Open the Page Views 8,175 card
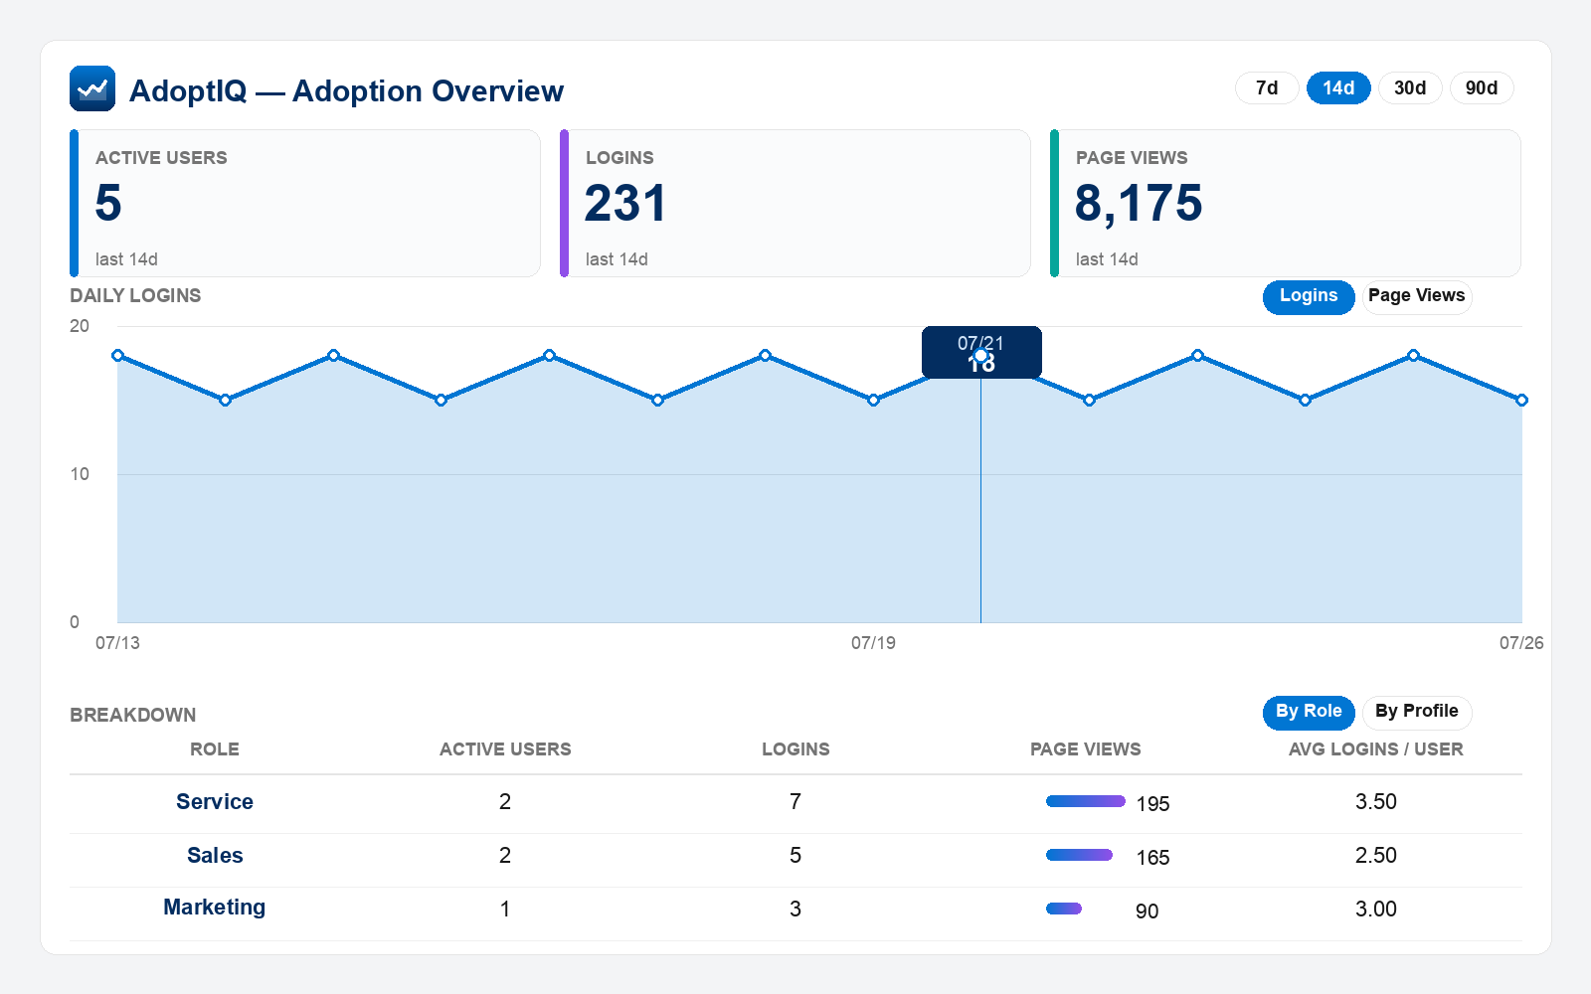Screen dimensions: 1591x994 (x=1286, y=204)
